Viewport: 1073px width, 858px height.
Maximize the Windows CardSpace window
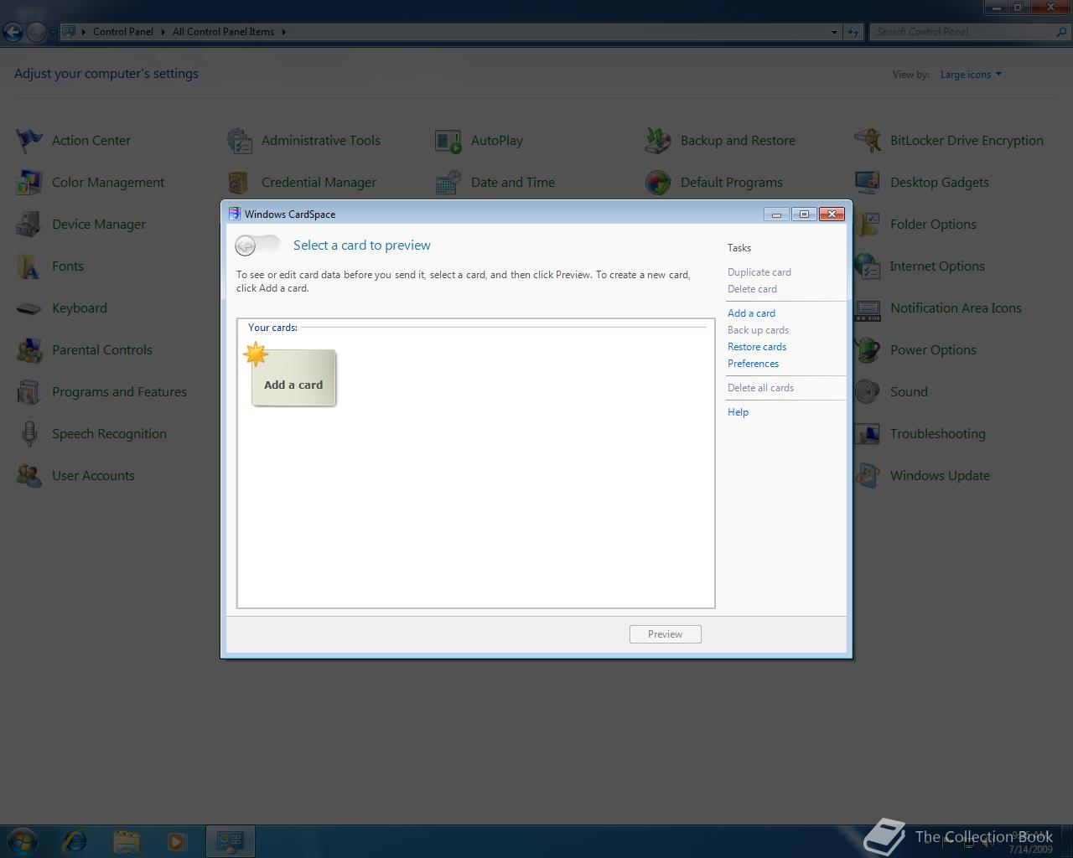pos(804,214)
